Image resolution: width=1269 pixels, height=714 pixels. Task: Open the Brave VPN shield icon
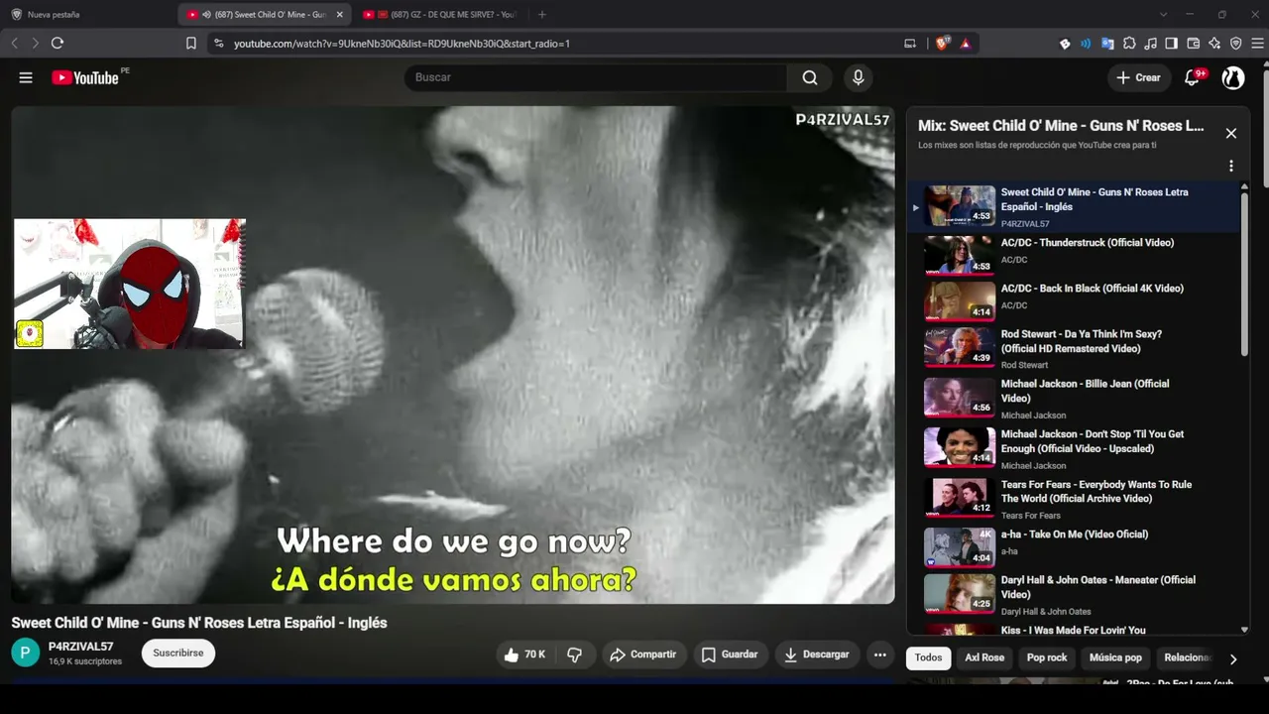tap(1236, 43)
